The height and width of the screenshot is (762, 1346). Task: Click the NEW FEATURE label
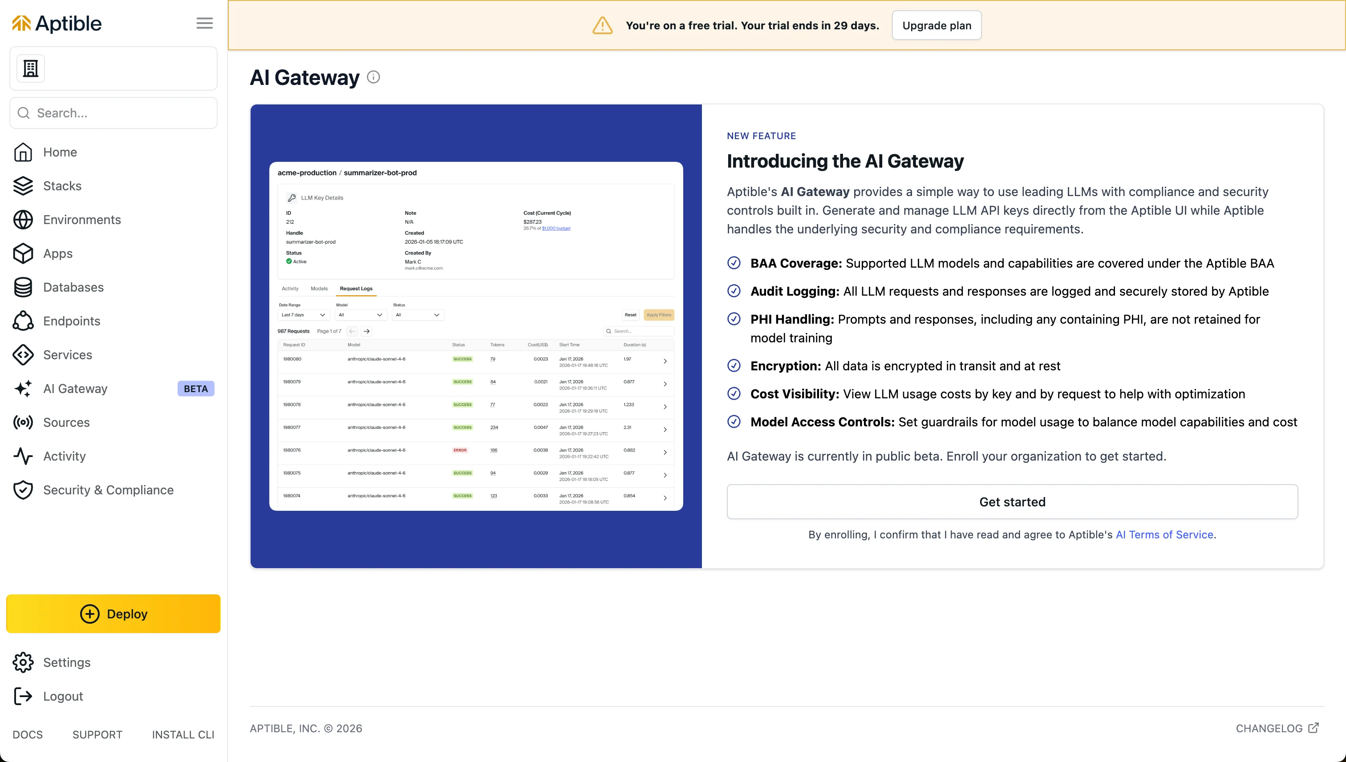pyautogui.click(x=761, y=136)
